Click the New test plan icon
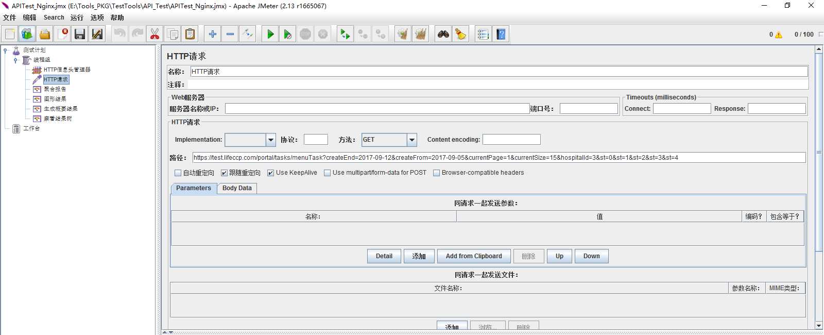 pos(10,34)
